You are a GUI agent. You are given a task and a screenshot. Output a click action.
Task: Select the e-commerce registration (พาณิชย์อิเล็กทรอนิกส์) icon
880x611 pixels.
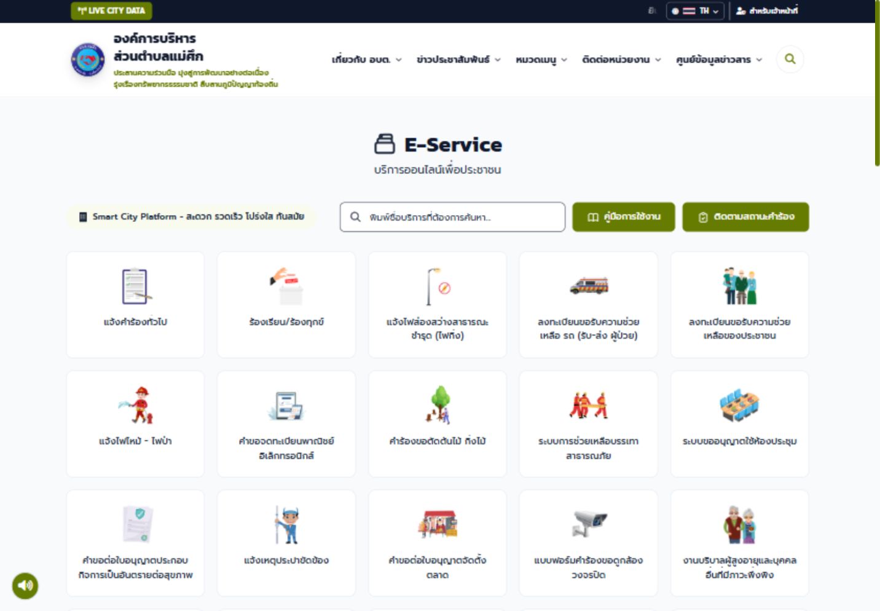286,406
